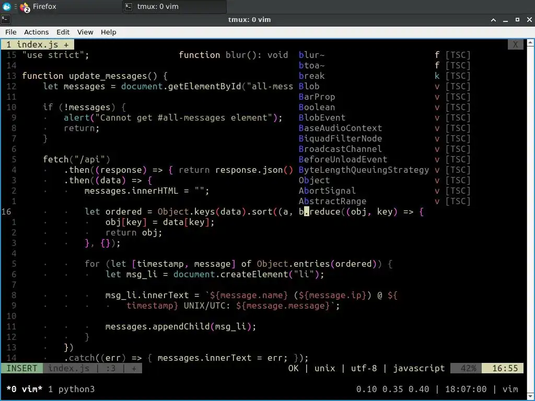The width and height of the screenshot is (535, 401).
Task: Select the BiquadFilterNode completion entry
Action: (384, 138)
